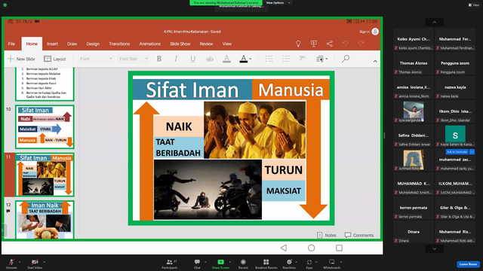483x271 pixels.
Task: Click the Comments button below slide
Action: point(359,235)
